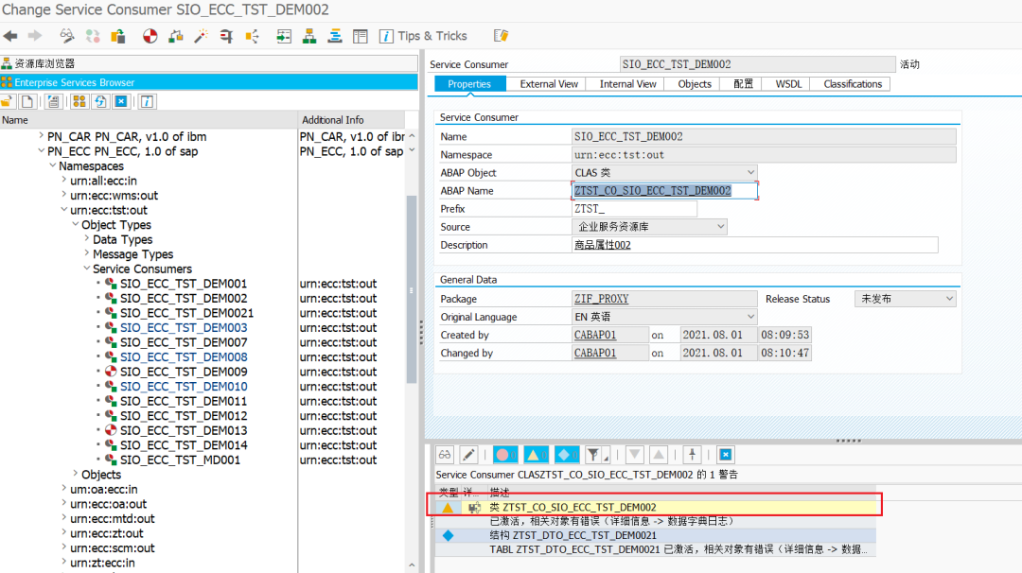The height and width of the screenshot is (573, 1022).
Task: Select SIO_ECC_TST_DEM009 in the tree
Action: click(184, 372)
